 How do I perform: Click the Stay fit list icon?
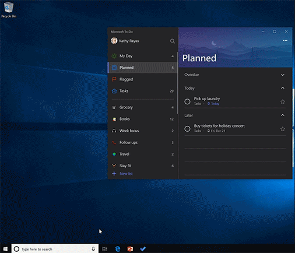[114, 166]
